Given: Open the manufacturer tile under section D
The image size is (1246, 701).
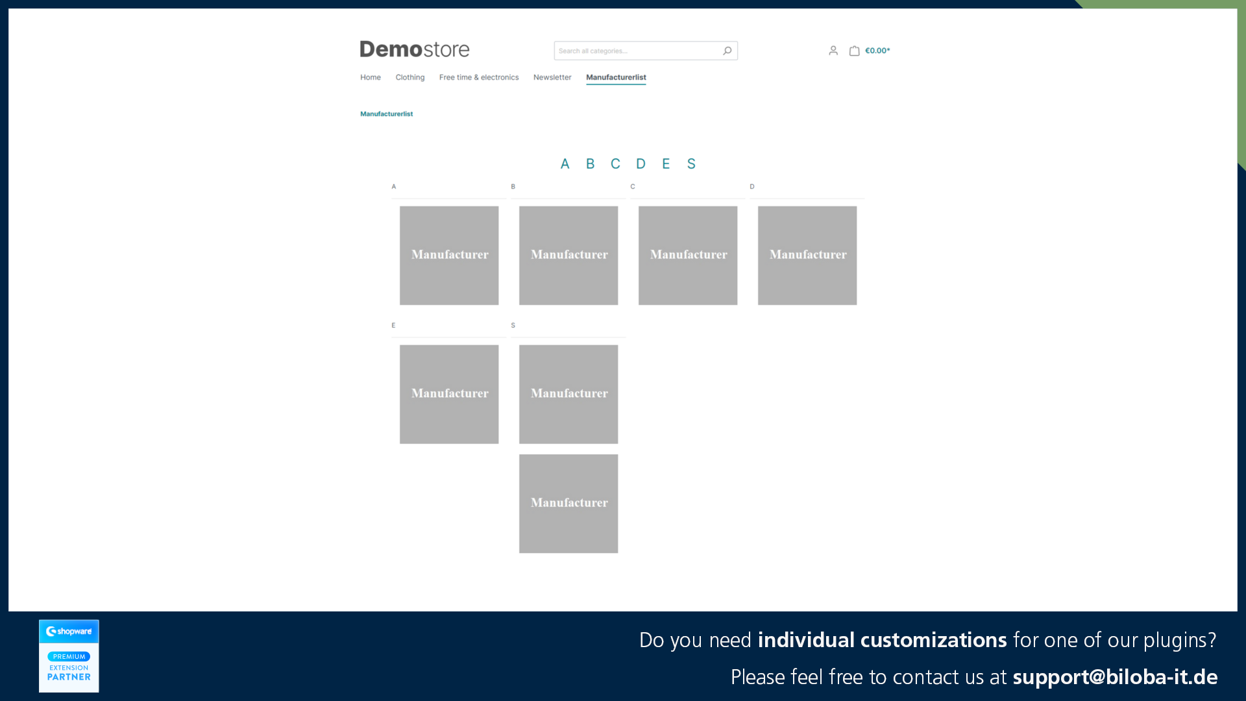Looking at the screenshot, I should (x=807, y=256).
